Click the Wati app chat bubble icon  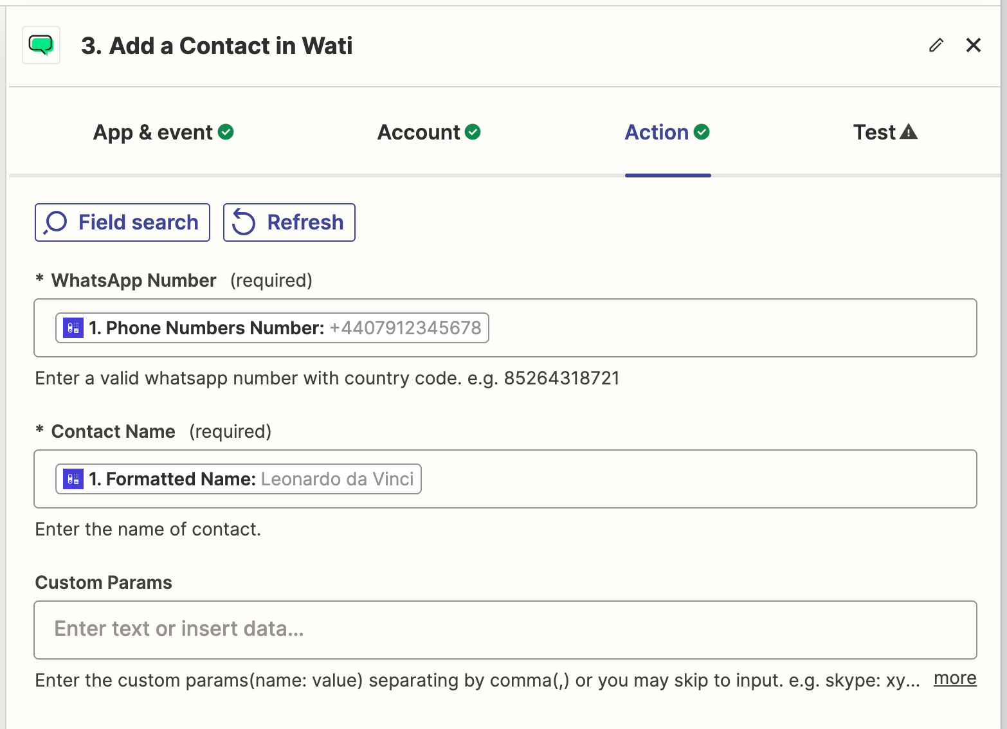click(x=41, y=45)
